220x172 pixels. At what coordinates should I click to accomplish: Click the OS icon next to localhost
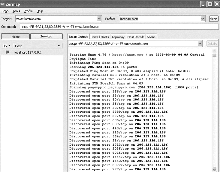coord(8,52)
